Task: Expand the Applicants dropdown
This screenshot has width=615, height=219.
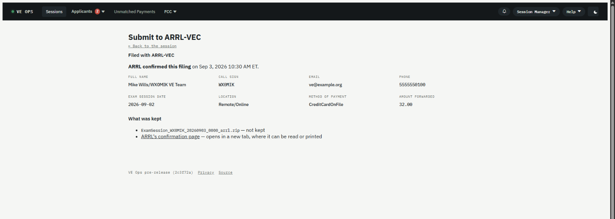Action: point(88,12)
